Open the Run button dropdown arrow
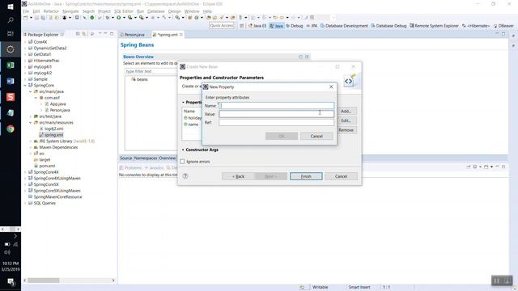The height and width of the screenshot is (291, 518). (124, 18)
